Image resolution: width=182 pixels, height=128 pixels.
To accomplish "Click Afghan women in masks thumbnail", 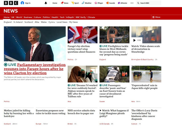I will pos(82,74).
